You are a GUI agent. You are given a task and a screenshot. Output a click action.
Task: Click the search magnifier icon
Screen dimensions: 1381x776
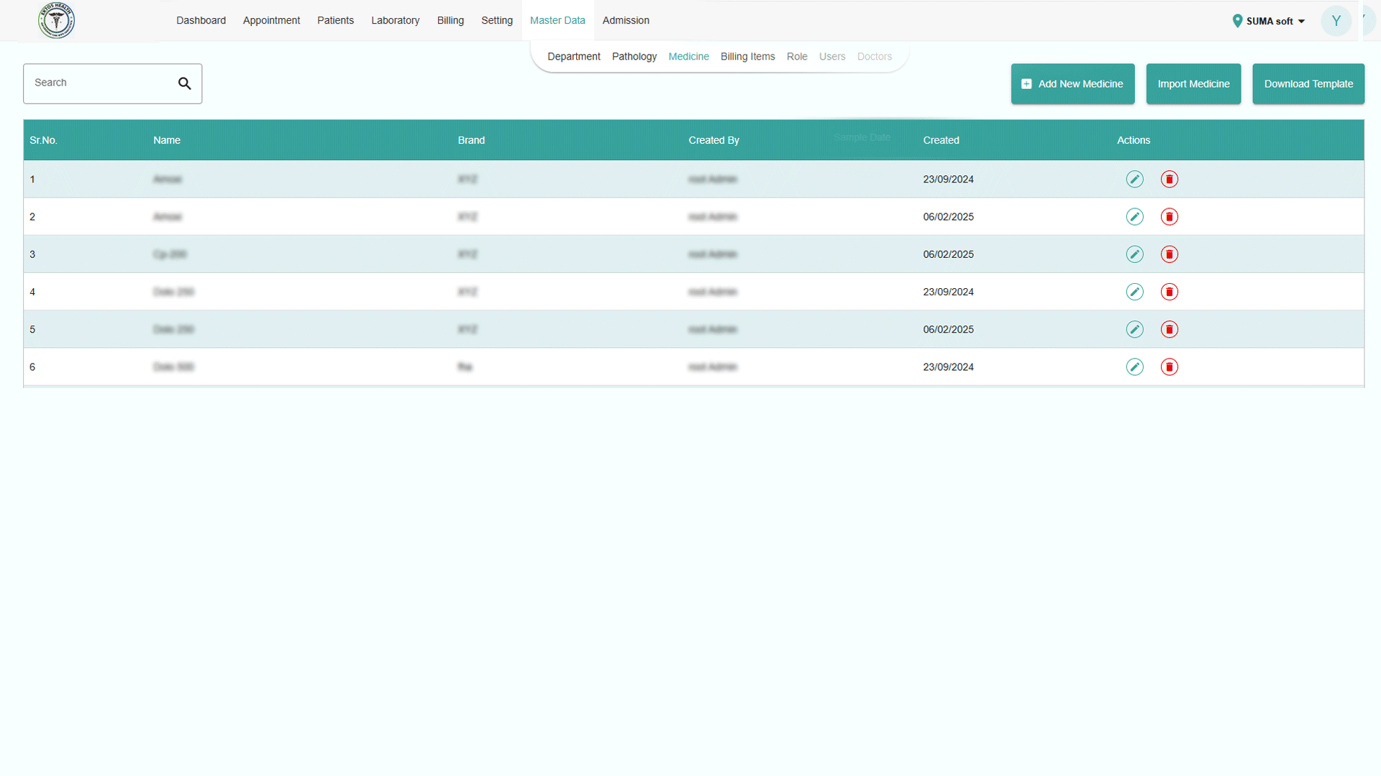185,83
